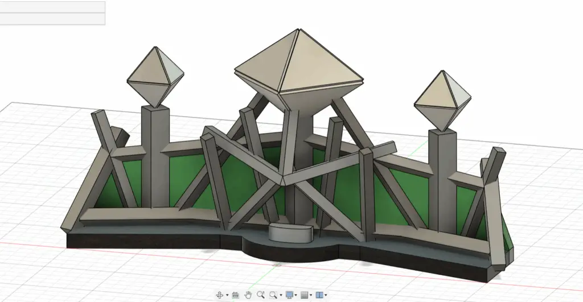Select the Pan hand tool
Image resolution: width=583 pixels, height=302 pixels.
(x=248, y=295)
